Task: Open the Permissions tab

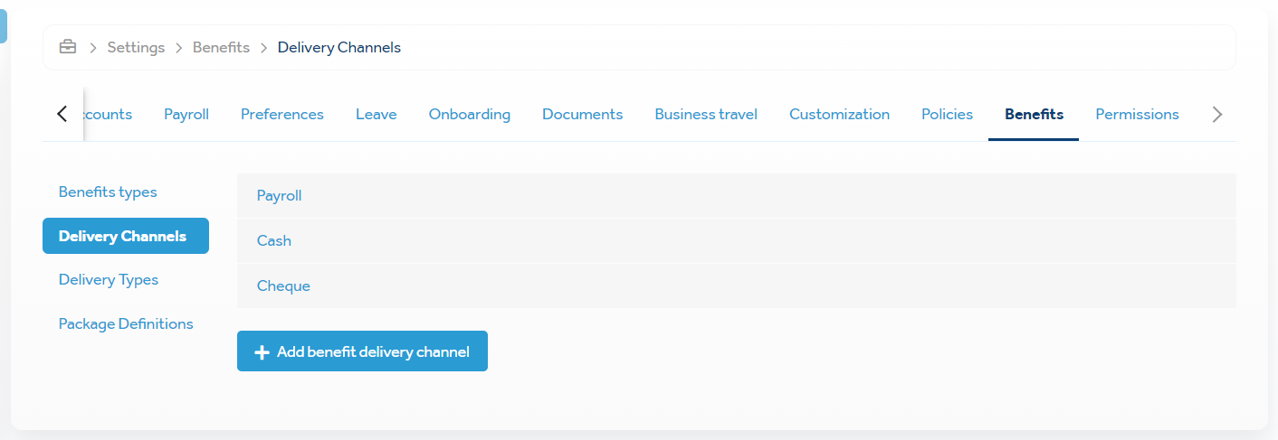Action: coord(1137,114)
